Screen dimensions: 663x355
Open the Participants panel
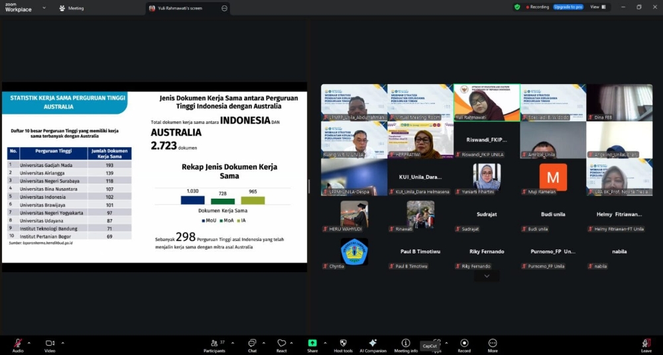pyautogui.click(x=214, y=344)
